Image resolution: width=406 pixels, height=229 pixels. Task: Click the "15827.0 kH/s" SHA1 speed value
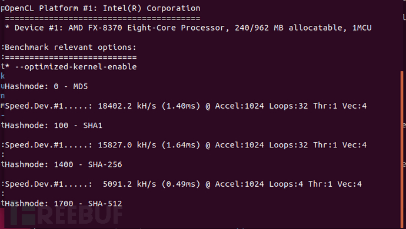pos(127,145)
